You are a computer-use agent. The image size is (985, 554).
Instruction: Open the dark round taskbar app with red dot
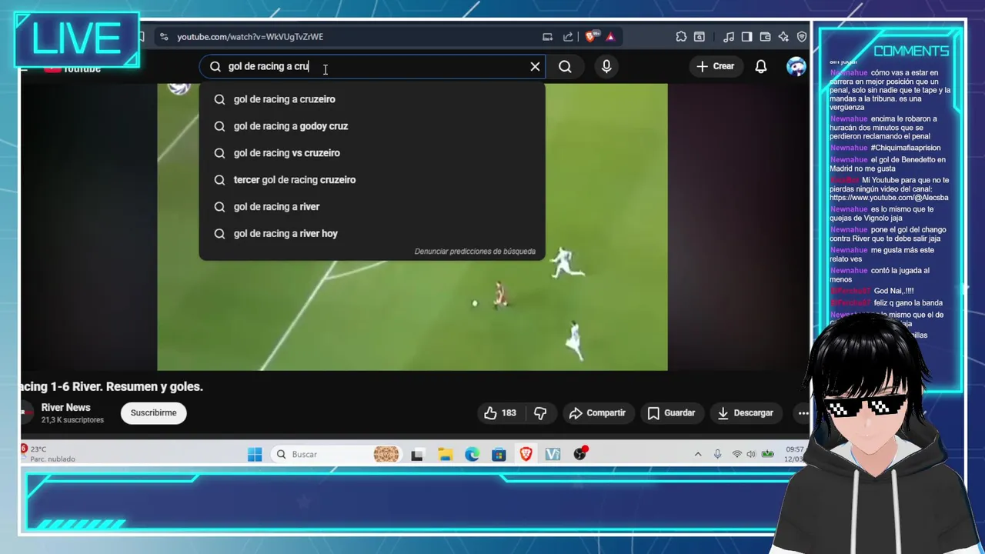coord(580,454)
